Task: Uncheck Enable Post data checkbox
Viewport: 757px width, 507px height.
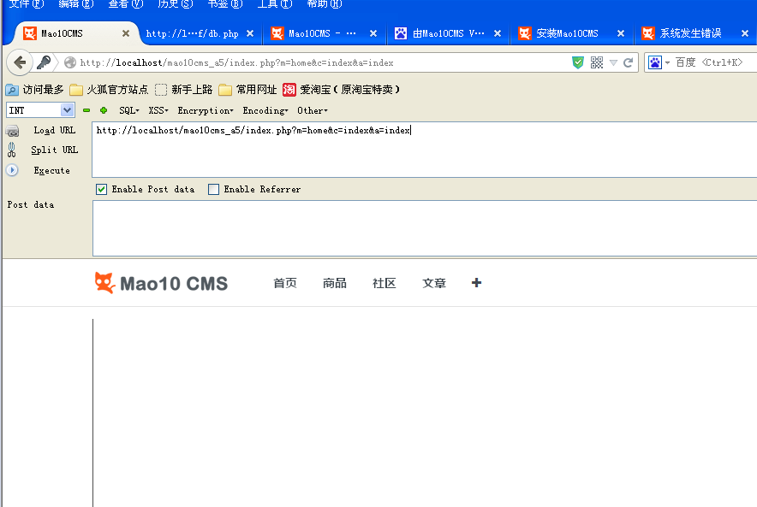Action: (x=101, y=190)
